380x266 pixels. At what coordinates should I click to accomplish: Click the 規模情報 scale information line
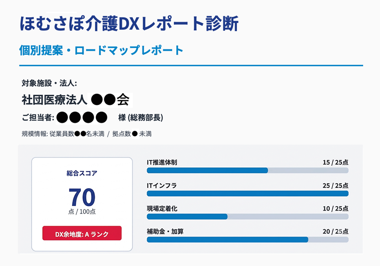pos(86,134)
